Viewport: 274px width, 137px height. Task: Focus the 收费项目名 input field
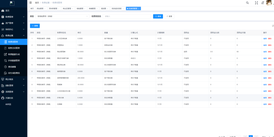point(127,16)
